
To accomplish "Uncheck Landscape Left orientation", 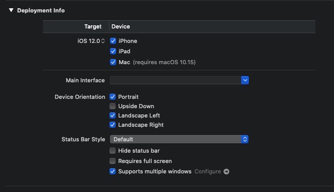I will click(x=113, y=115).
